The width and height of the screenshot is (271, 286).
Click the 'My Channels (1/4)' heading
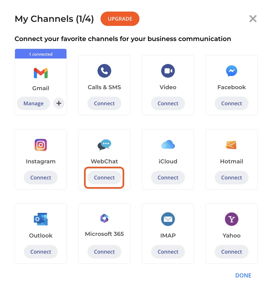pos(54,19)
